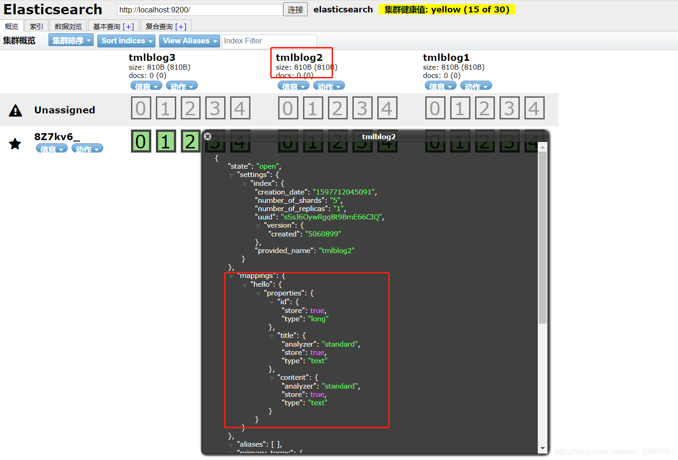This screenshot has width=678, height=460.
Task: Open the View Aliases dropdown
Action: click(190, 41)
